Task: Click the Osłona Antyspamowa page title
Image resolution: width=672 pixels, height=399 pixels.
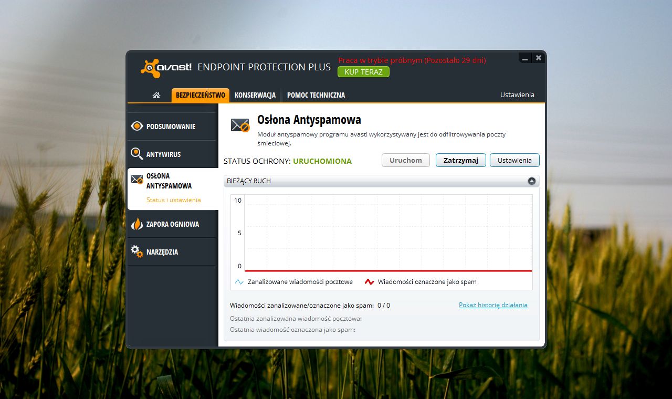Action: tap(309, 120)
